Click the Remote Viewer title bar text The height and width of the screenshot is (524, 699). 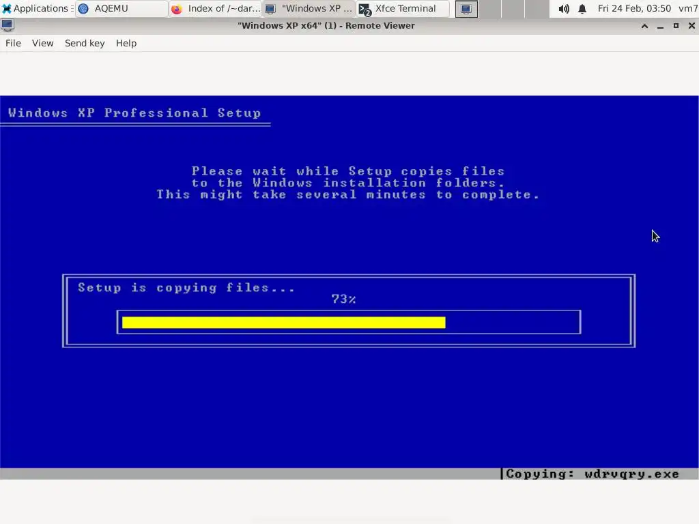coord(326,25)
